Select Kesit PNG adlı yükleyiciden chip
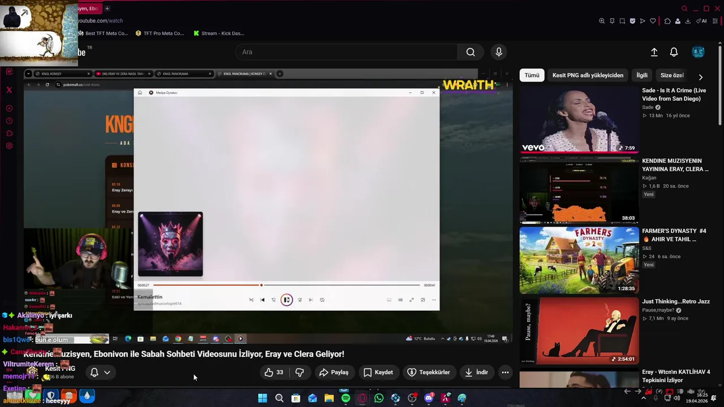724x407 pixels. [588, 75]
